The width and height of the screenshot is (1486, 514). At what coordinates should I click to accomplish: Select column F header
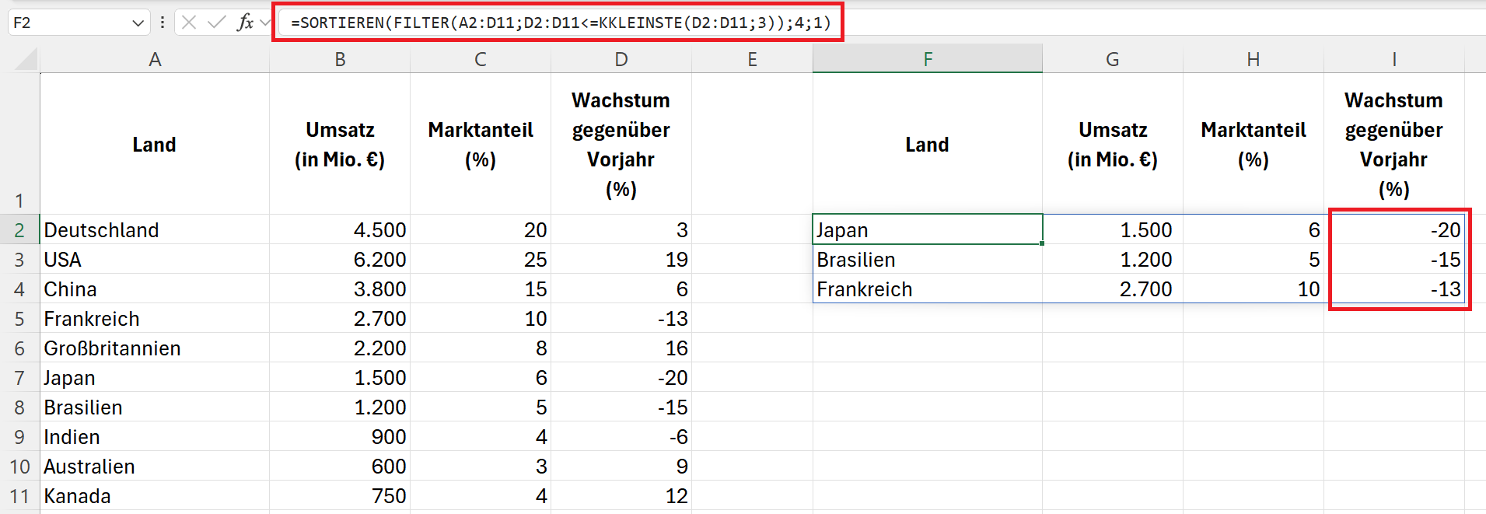928,59
